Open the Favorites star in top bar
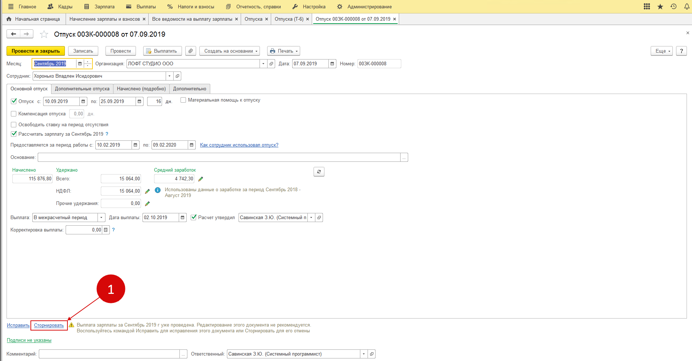This screenshot has width=692, height=361. 660,7
